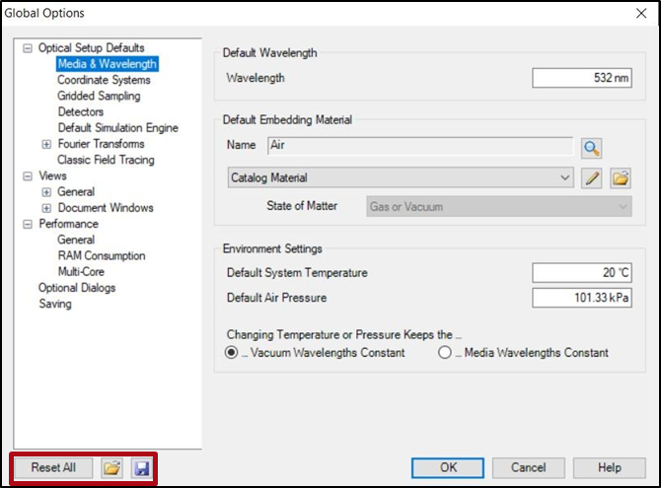Click the pencil edit material icon

(x=591, y=178)
